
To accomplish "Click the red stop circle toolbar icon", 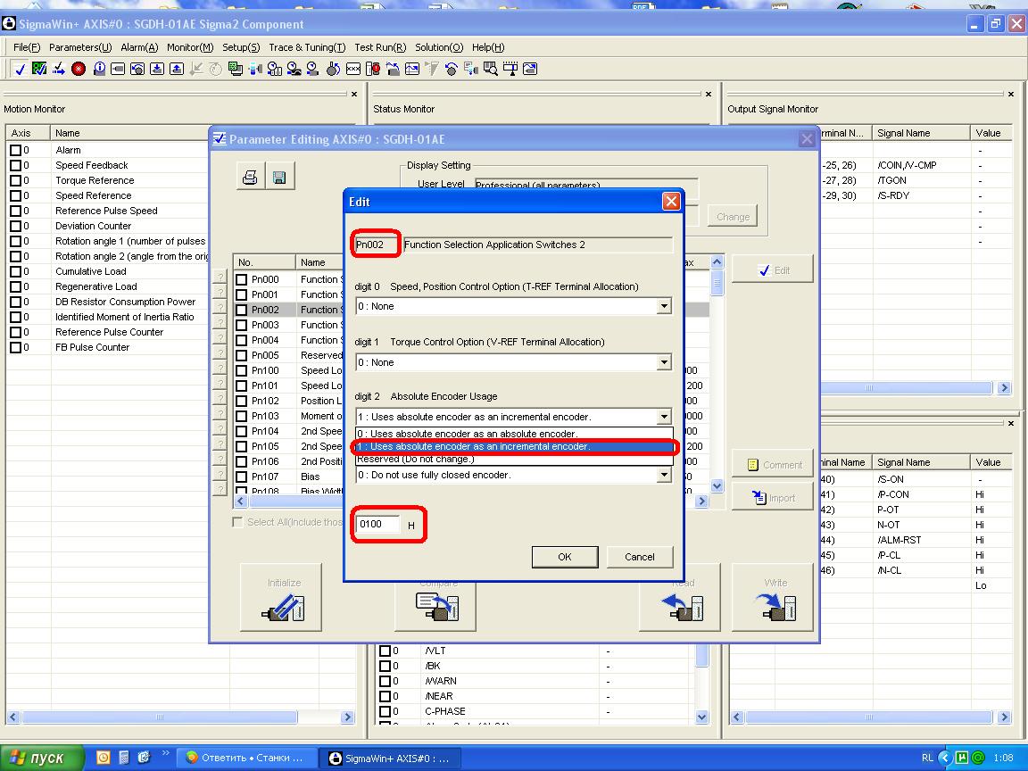I will click(x=79, y=68).
